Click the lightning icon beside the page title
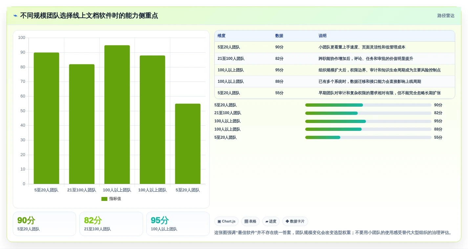The width and height of the screenshot is (468, 249). pos(15,16)
